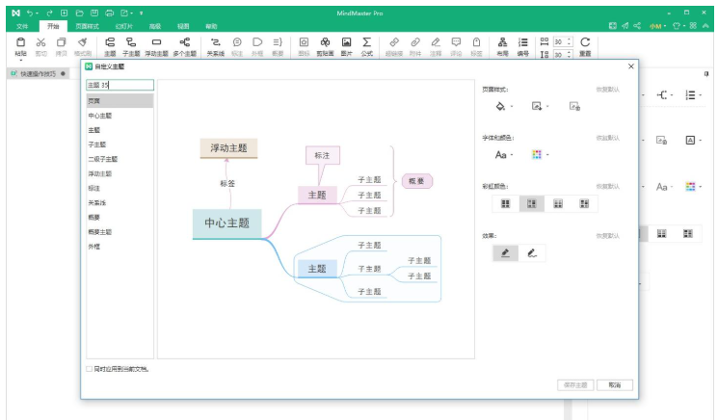Click the Cancel (取消) button
This screenshot has height=420, width=718.
615,384
